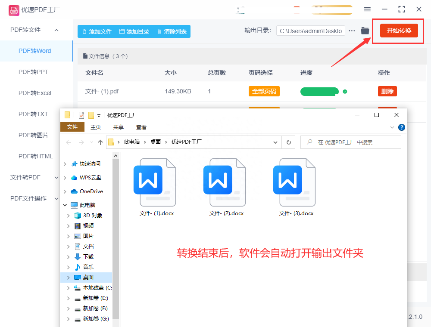Open the hamburger menu in title bar

[x=367, y=9]
